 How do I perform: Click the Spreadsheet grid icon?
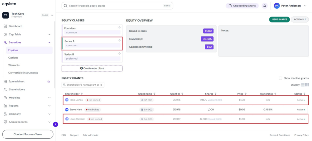pos(5,81)
